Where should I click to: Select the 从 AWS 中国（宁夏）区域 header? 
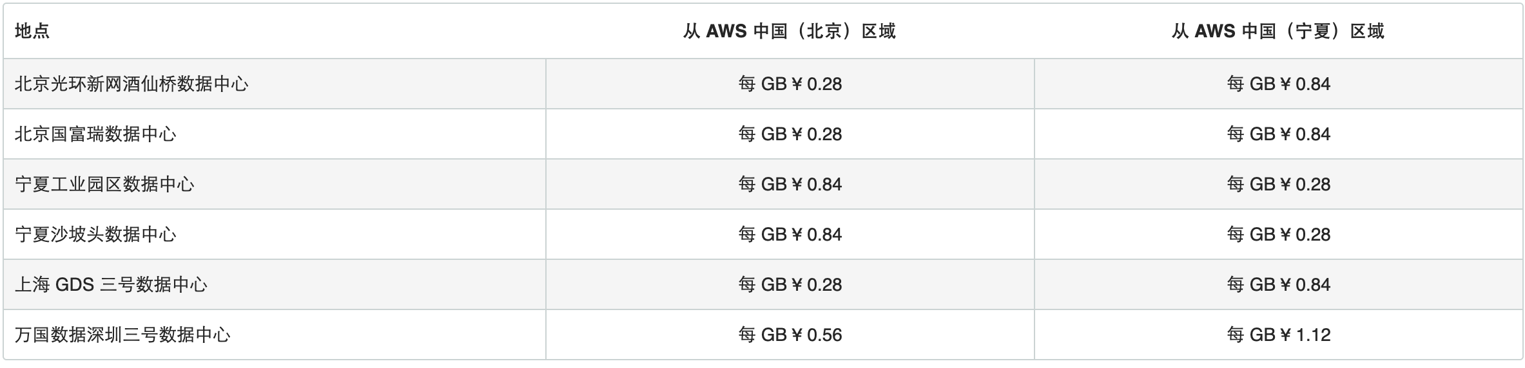[x=1278, y=31]
